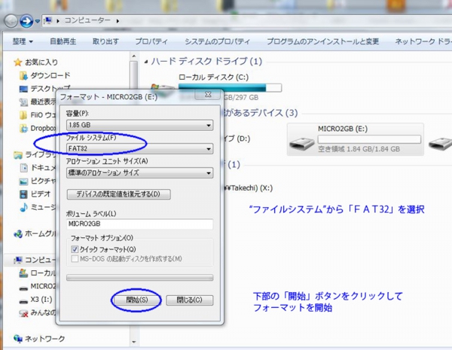Click プログラムのアンインストールと変更 in toolbar
The height and width of the screenshot is (350, 452).
(322, 41)
